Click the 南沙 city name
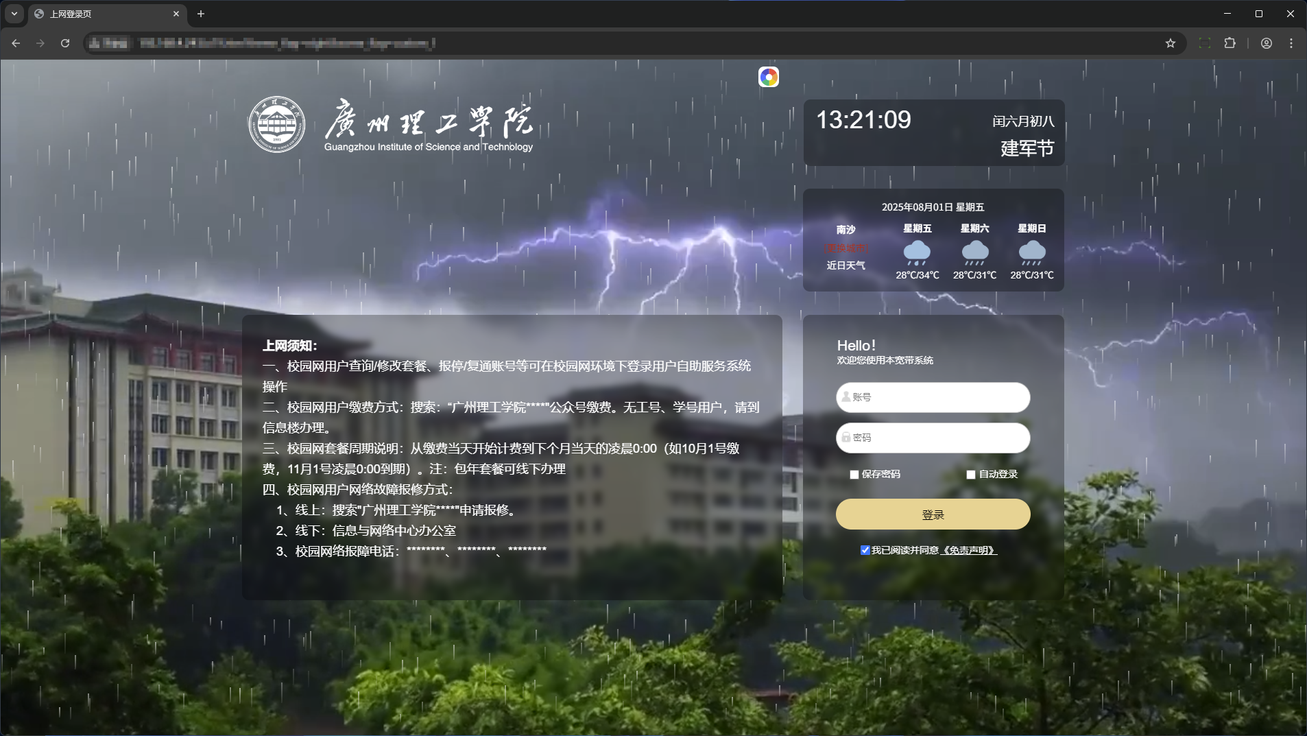The width and height of the screenshot is (1307, 736). [x=846, y=229]
